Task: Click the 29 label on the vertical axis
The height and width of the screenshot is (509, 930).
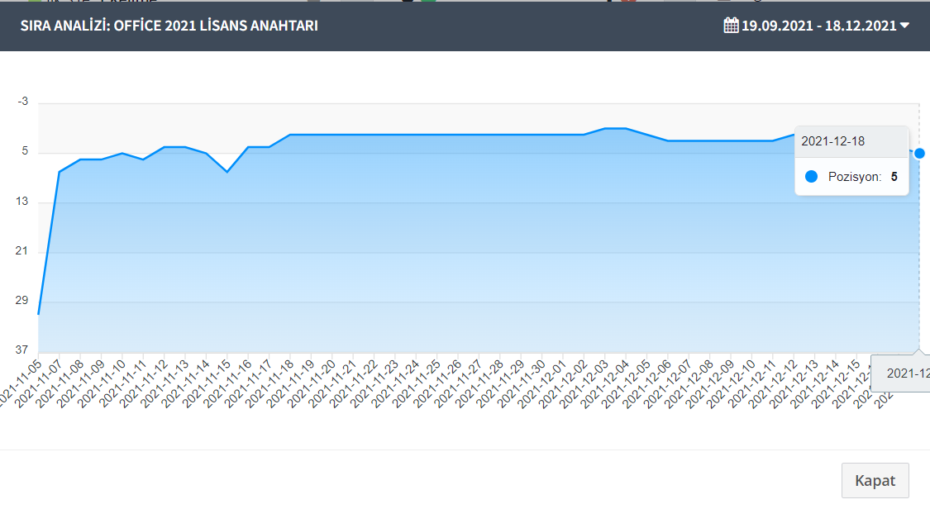Action: tap(22, 301)
